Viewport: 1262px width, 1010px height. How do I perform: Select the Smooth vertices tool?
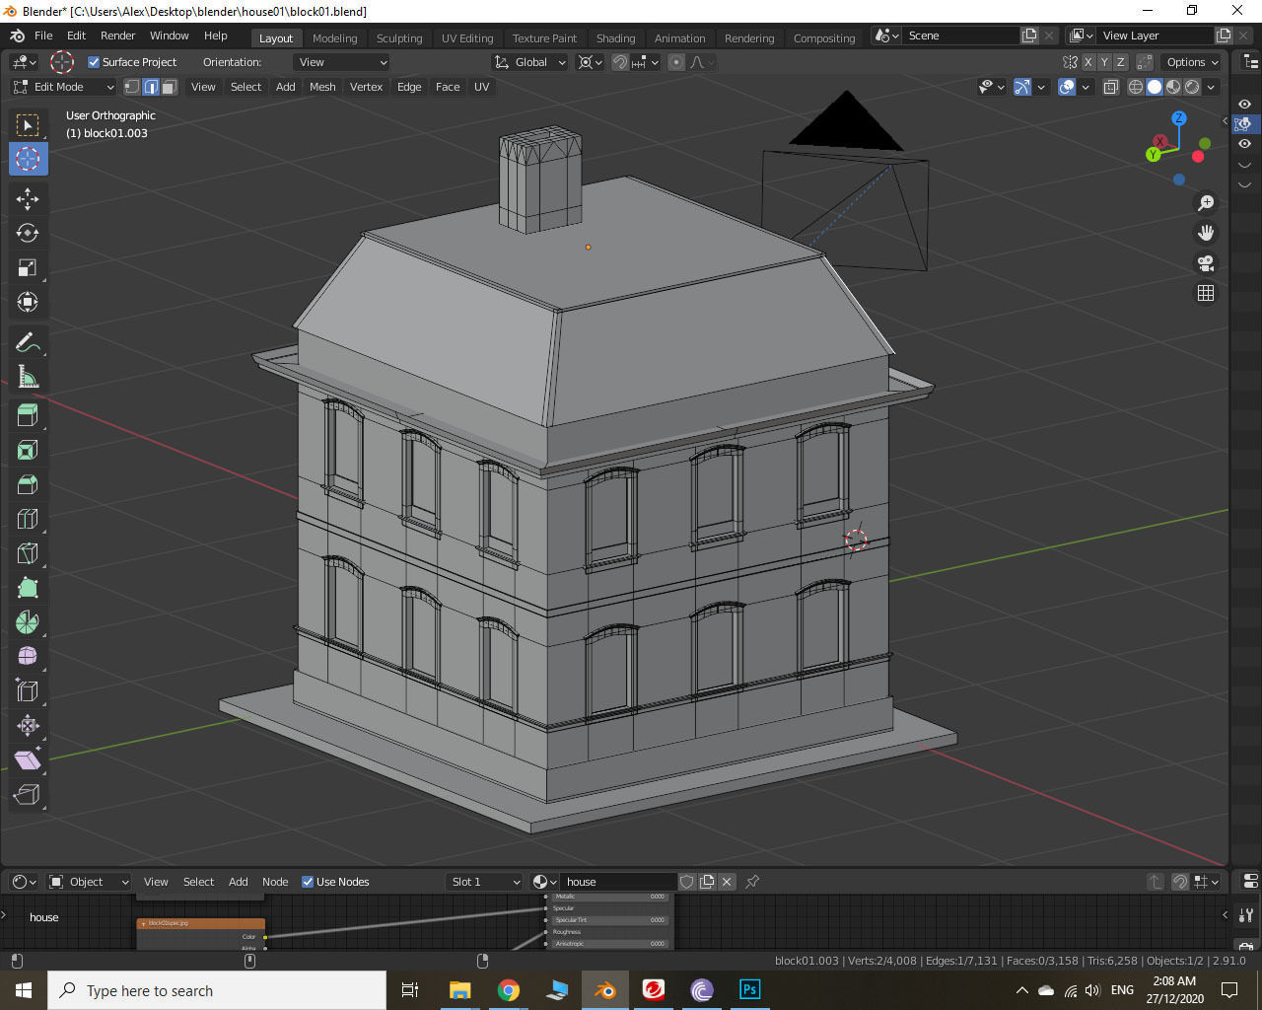point(28,657)
